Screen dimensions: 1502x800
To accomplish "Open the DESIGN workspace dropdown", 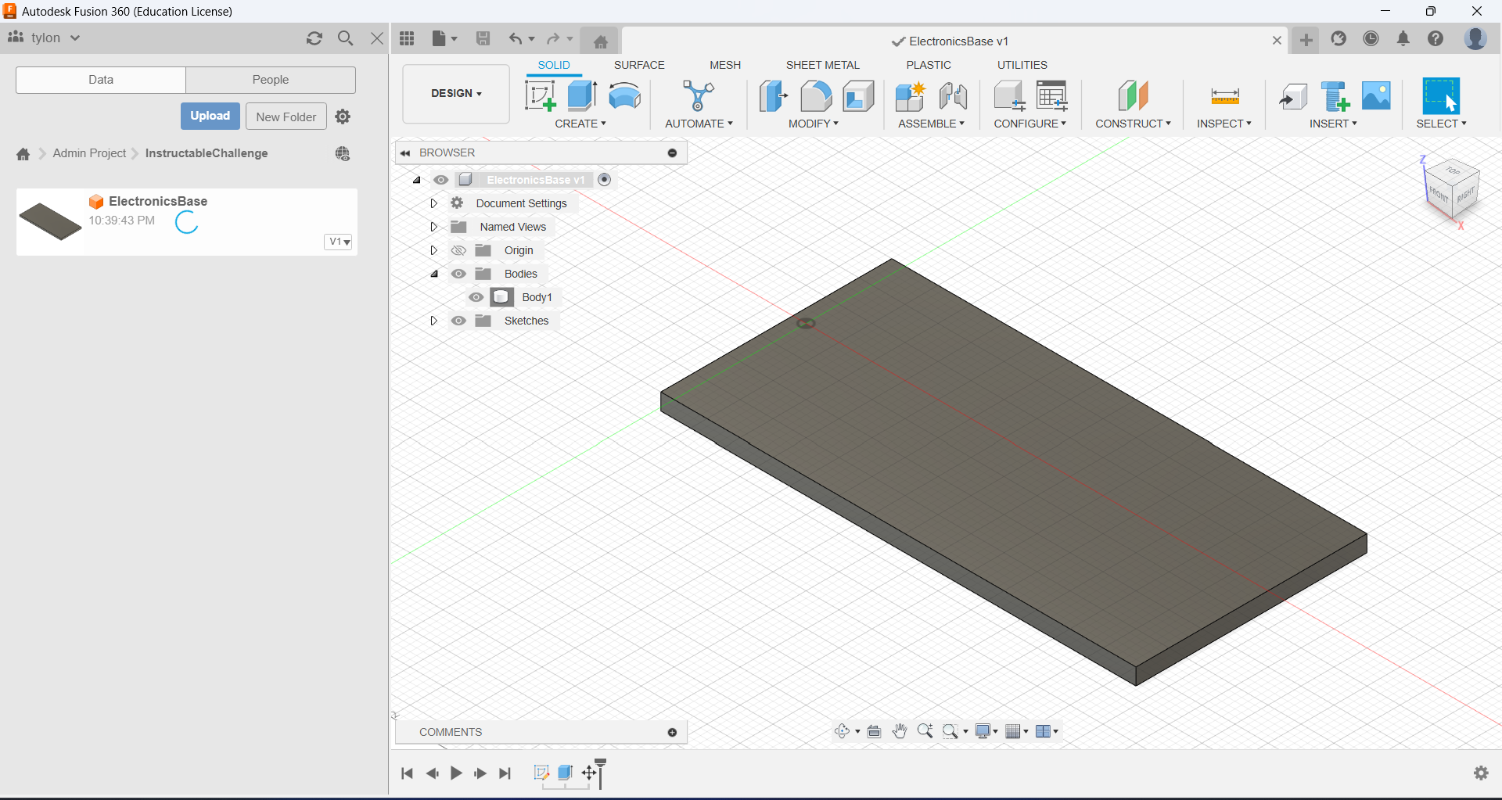I will pyautogui.click(x=456, y=93).
